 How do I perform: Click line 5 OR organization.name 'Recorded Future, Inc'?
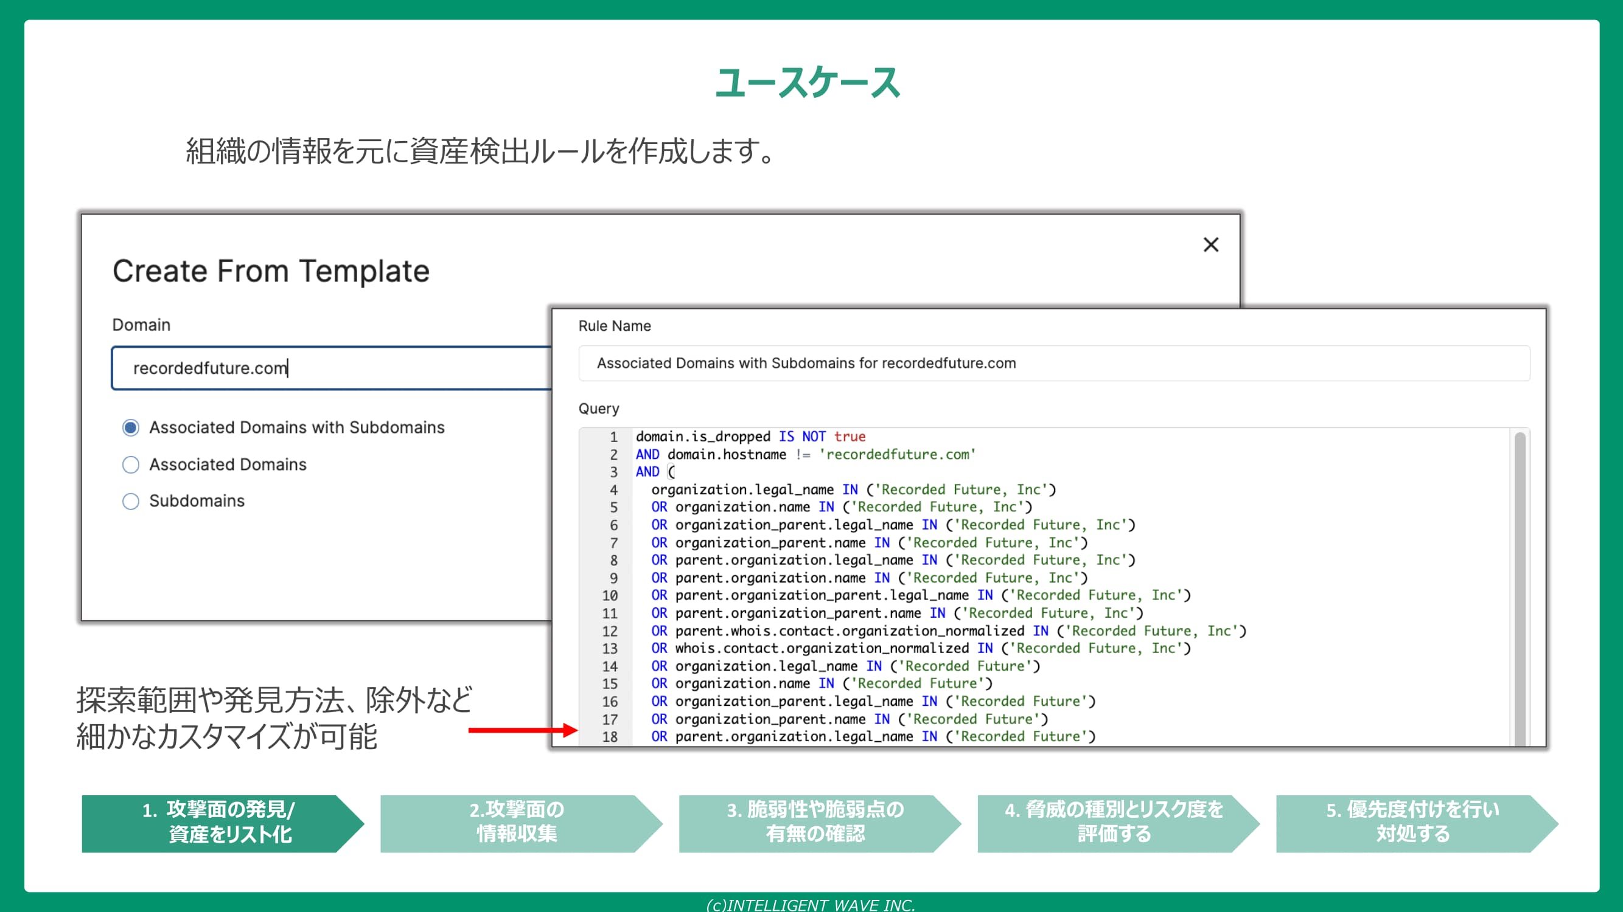point(842,507)
